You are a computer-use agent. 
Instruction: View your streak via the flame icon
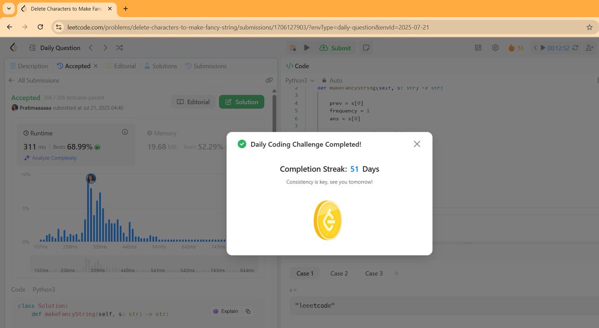[512, 48]
